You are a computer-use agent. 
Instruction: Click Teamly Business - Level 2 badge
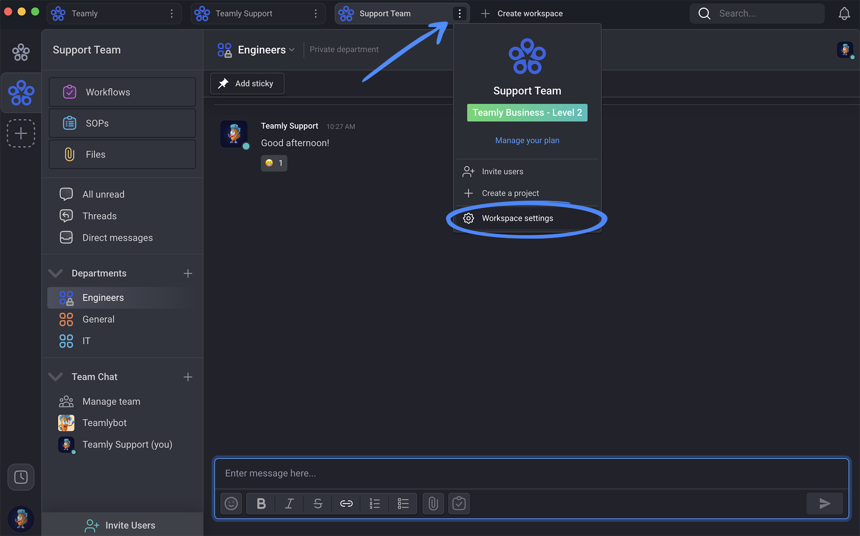click(x=527, y=113)
